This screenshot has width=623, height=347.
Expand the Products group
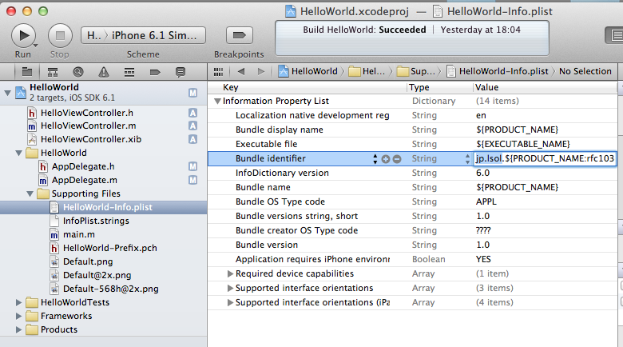[18, 330]
